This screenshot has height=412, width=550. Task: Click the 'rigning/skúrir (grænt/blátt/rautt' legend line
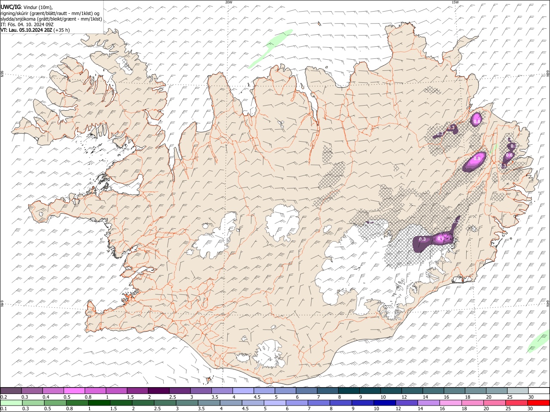[x=50, y=13]
